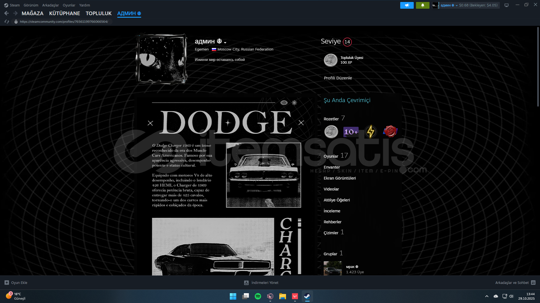Viewport: 540px width, 303px height.
Task: Open the red wax seal badge
Action: pos(390,131)
